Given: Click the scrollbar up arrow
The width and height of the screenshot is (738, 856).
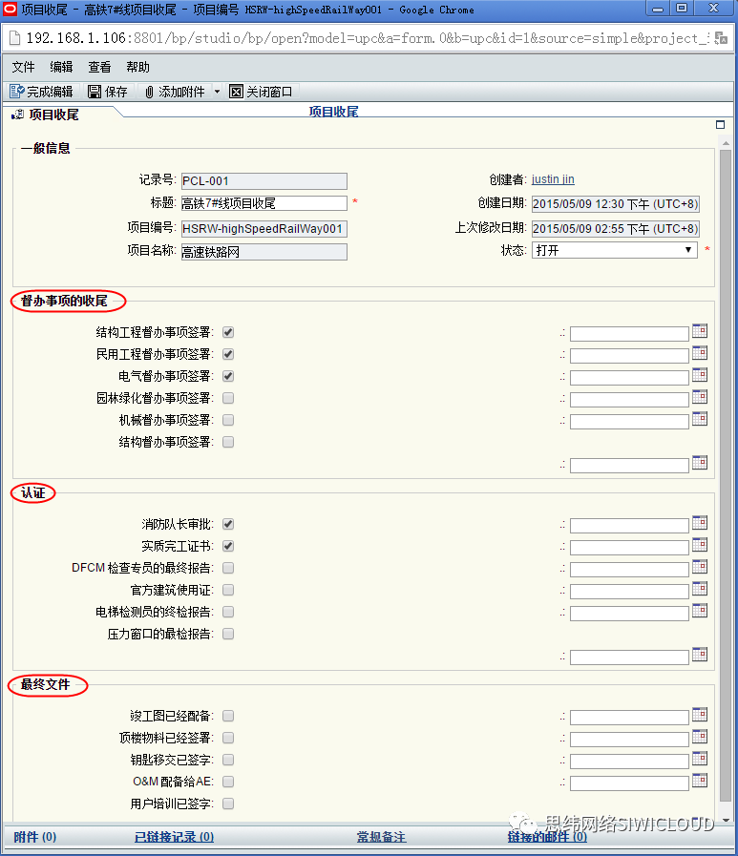Looking at the screenshot, I should click(x=726, y=143).
